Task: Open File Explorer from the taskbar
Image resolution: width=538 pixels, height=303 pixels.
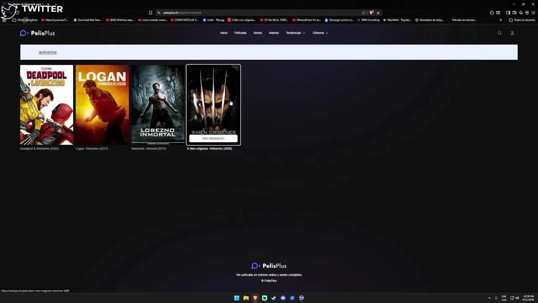Action: tap(246, 298)
